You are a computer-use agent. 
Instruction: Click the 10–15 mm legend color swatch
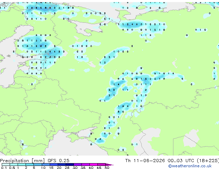click(x=46, y=165)
